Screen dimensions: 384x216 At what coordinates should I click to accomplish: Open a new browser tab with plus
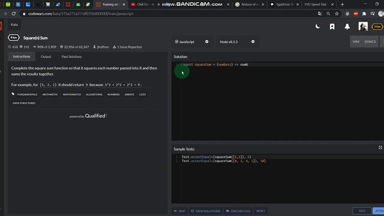[343, 4]
